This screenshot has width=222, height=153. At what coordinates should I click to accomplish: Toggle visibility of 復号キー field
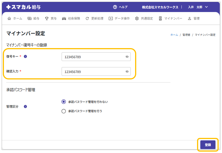pos(127,57)
